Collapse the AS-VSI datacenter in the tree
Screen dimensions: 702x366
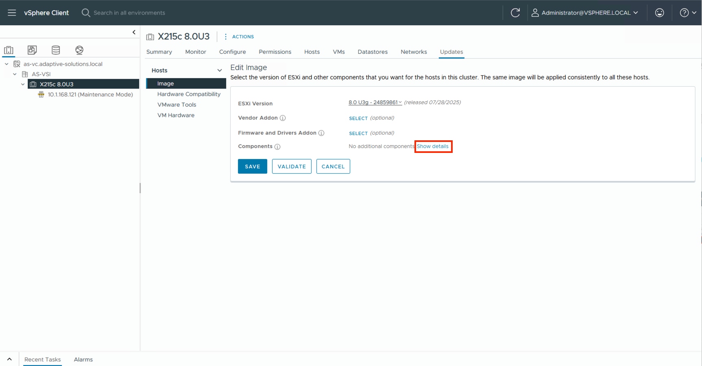[x=15, y=74]
